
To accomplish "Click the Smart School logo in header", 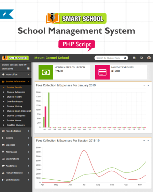I will (x=15, y=58).
